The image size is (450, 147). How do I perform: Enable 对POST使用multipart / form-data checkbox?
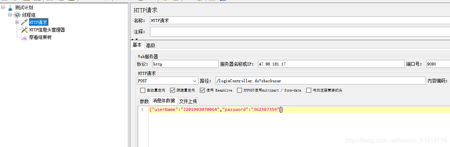(x=239, y=90)
